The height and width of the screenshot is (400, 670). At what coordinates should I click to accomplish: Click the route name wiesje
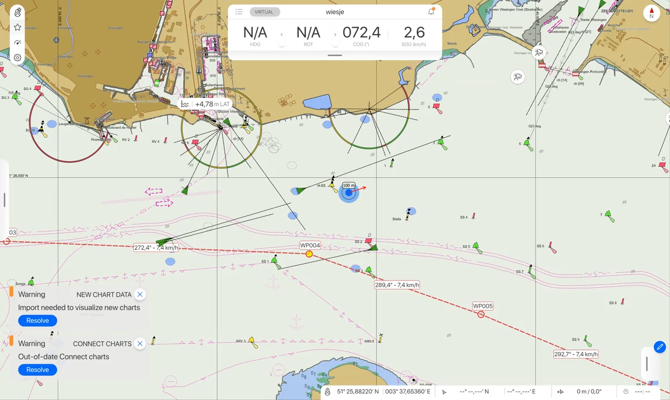[335, 12]
